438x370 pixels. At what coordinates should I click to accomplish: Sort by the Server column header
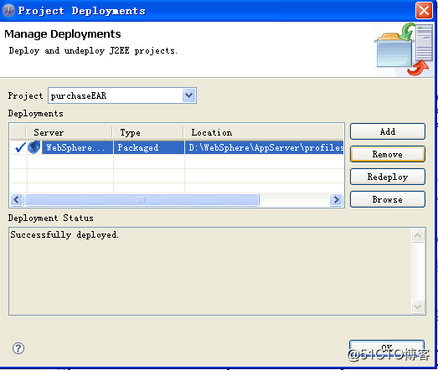point(70,132)
